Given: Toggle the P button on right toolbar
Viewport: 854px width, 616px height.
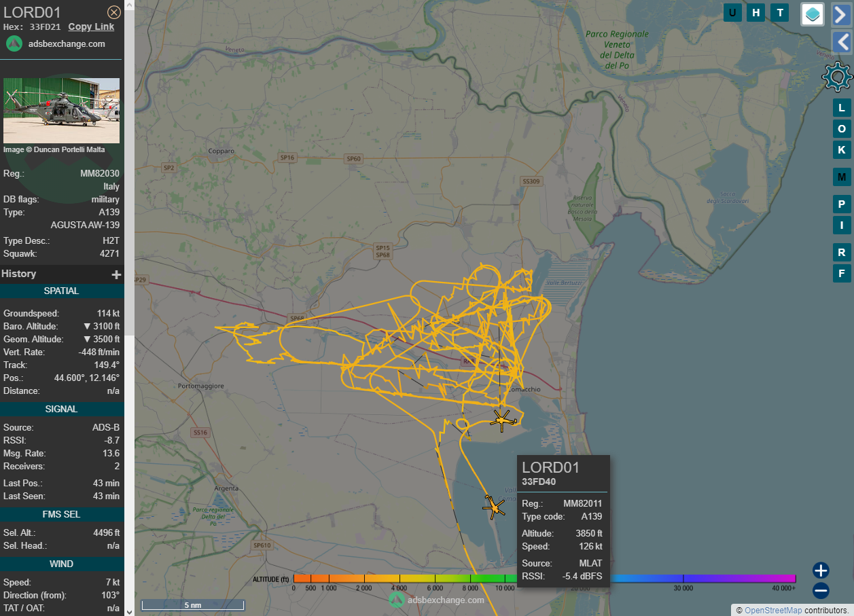Looking at the screenshot, I should coord(842,204).
